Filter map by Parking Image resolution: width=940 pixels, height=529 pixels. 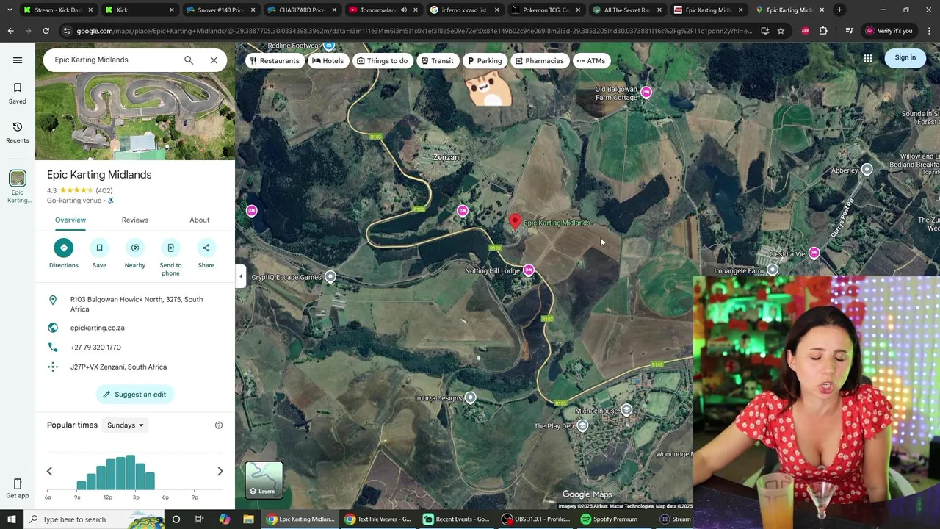[484, 61]
